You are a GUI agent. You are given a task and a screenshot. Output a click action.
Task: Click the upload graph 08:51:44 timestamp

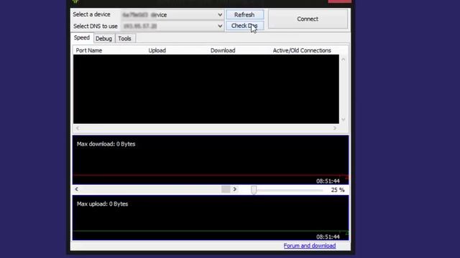point(328,236)
